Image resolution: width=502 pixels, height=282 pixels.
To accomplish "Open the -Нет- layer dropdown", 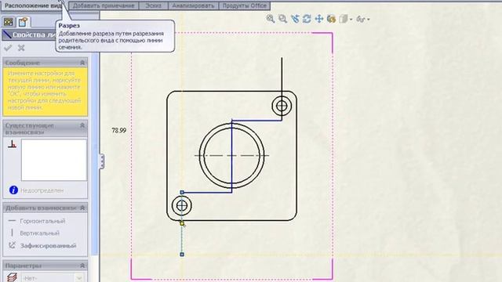I will click(x=53, y=277).
